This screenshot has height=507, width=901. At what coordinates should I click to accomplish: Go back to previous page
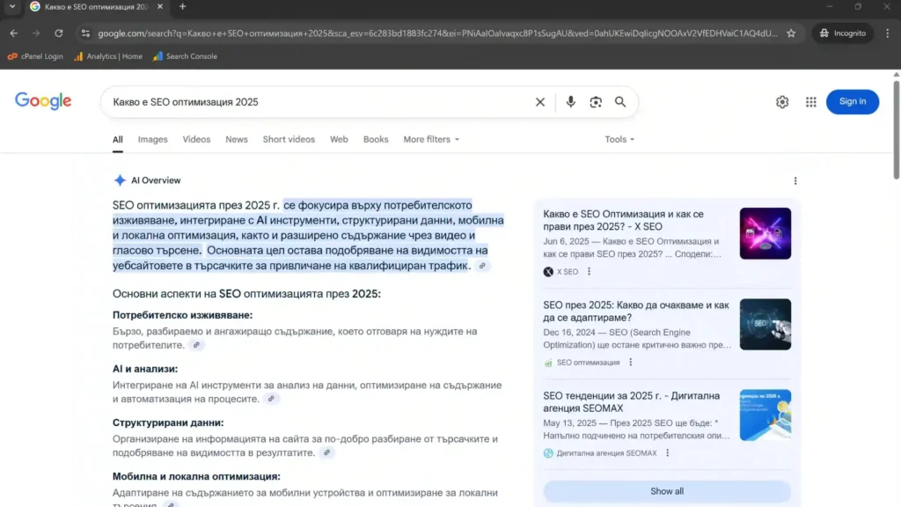[x=14, y=33]
